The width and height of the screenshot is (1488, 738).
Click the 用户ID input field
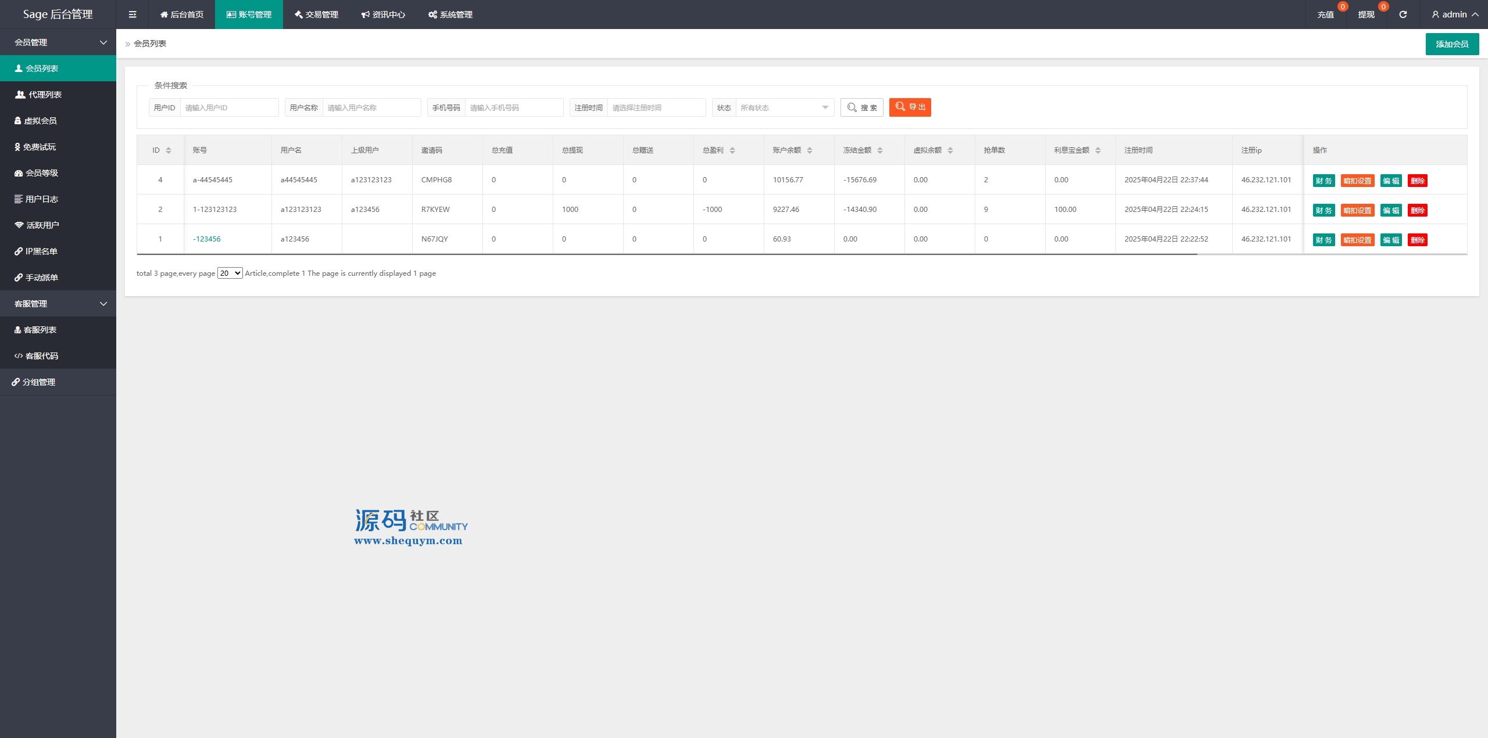click(x=229, y=107)
